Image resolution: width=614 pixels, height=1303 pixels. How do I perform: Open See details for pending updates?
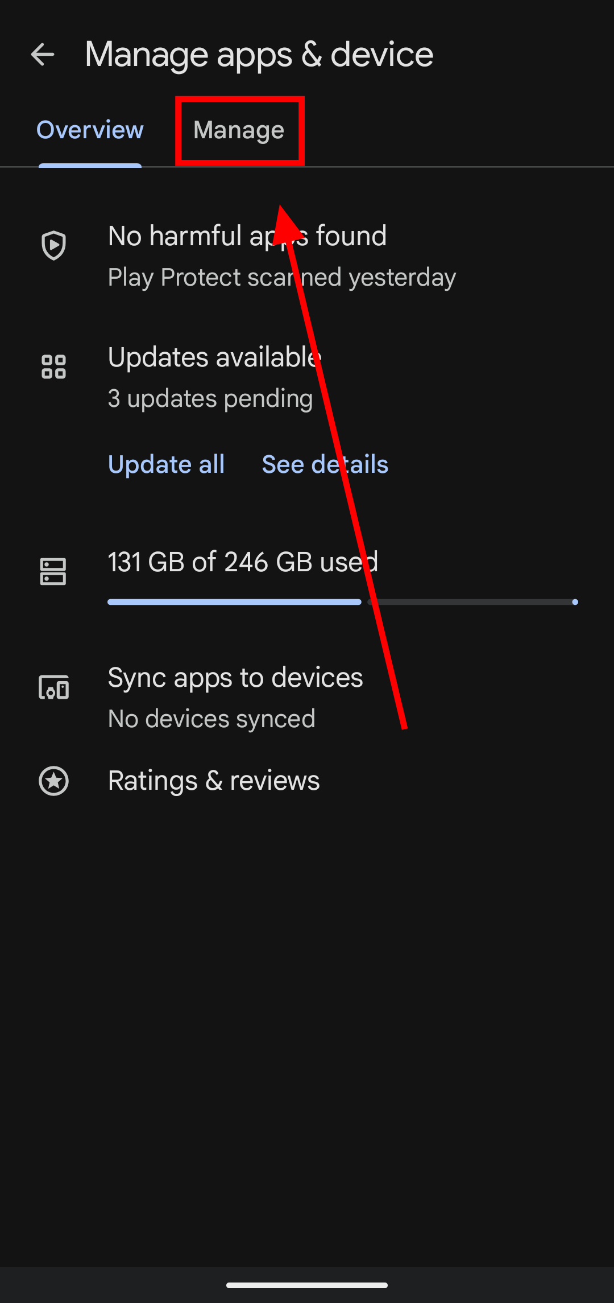[325, 464]
